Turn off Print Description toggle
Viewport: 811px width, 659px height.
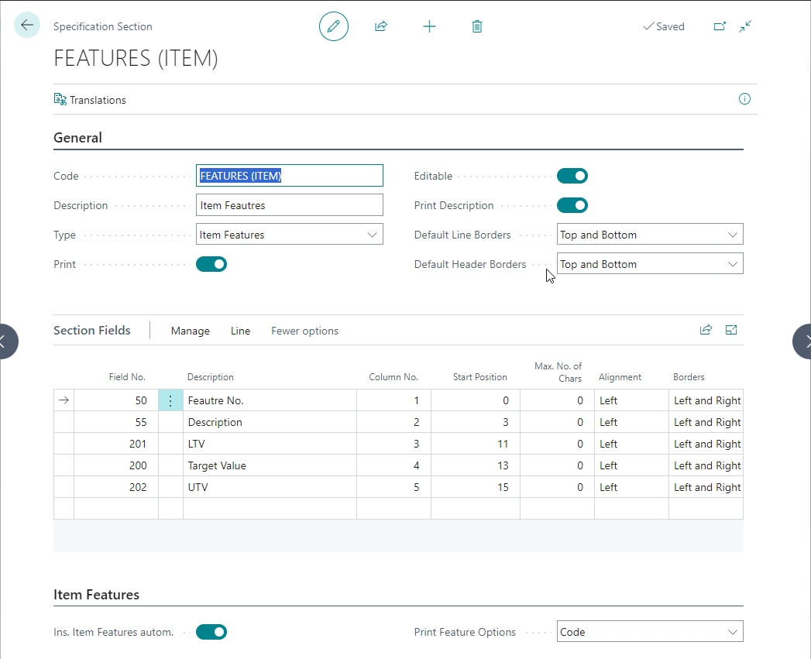point(572,205)
